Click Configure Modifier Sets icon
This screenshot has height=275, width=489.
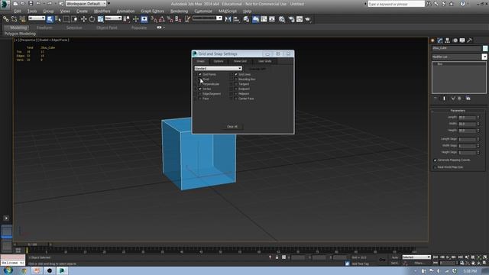tap(468, 99)
